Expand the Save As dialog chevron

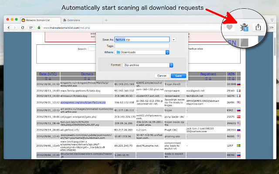[x=174, y=39]
